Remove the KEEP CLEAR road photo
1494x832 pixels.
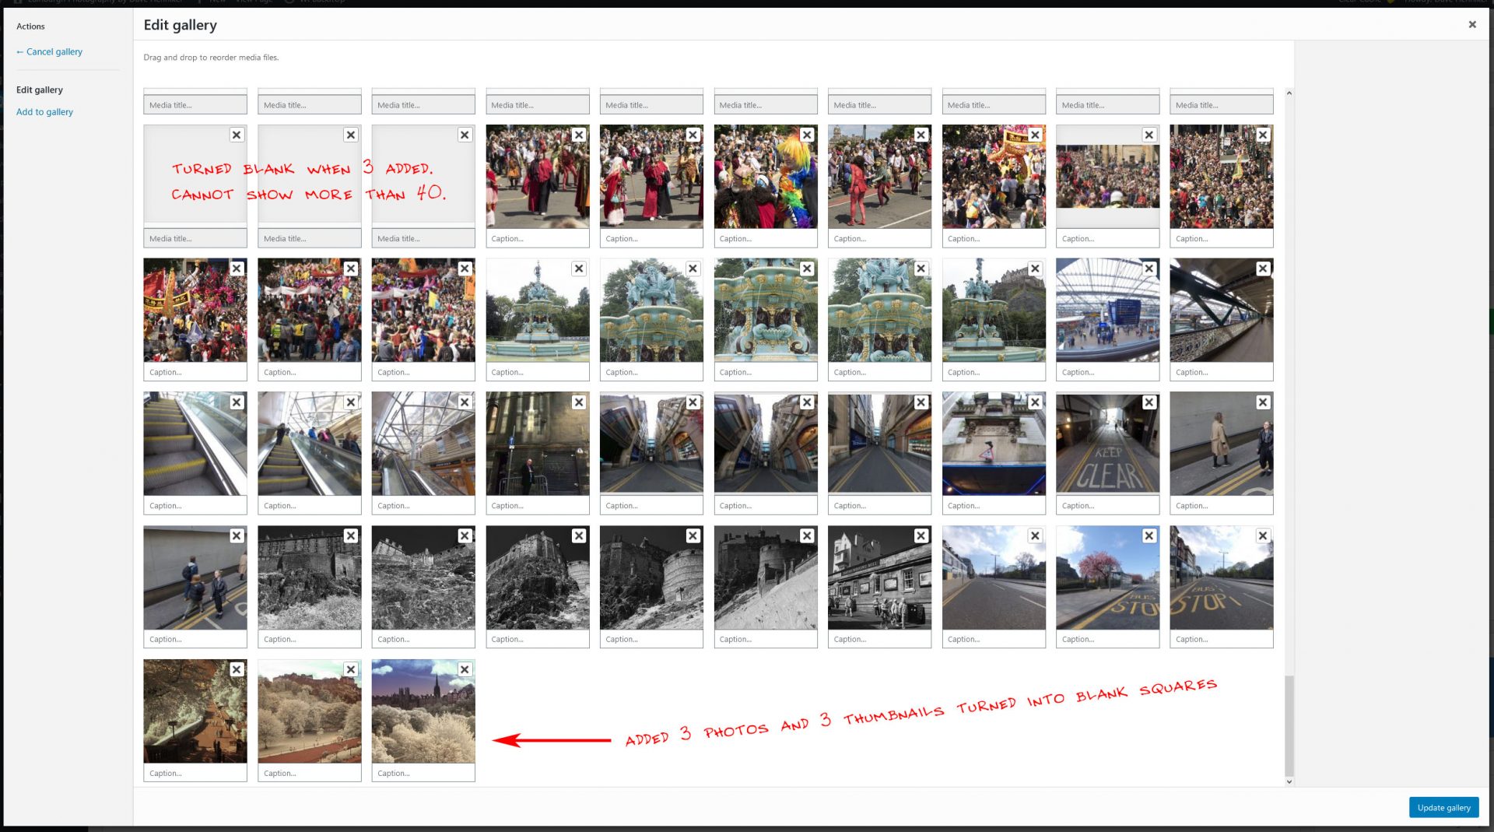(1149, 402)
